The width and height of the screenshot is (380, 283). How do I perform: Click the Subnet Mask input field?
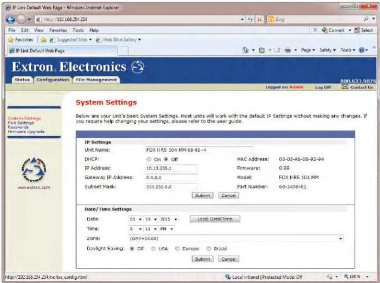pos(171,187)
